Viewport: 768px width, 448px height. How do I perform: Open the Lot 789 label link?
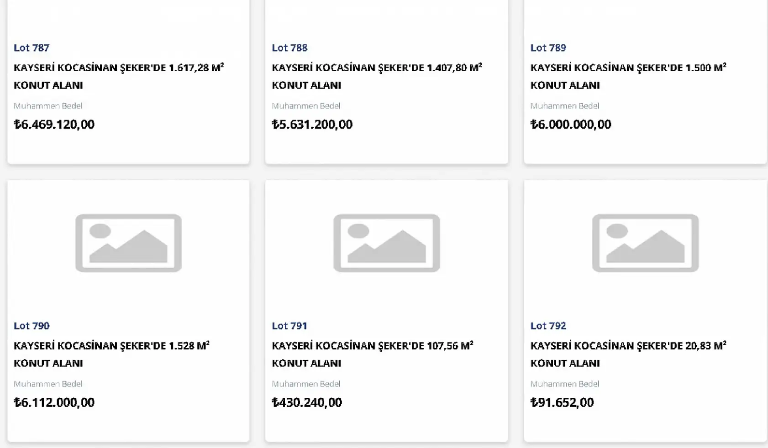tap(548, 48)
